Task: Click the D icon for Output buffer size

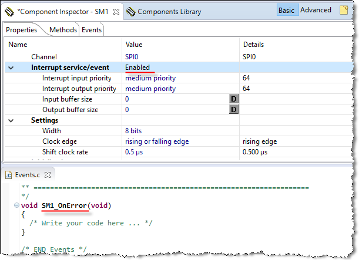Action: pyautogui.click(x=234, y=109)
